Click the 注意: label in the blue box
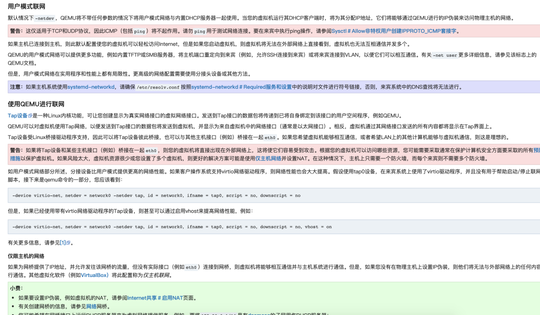Viewport: 540px width, 315px height. [17, 87]
